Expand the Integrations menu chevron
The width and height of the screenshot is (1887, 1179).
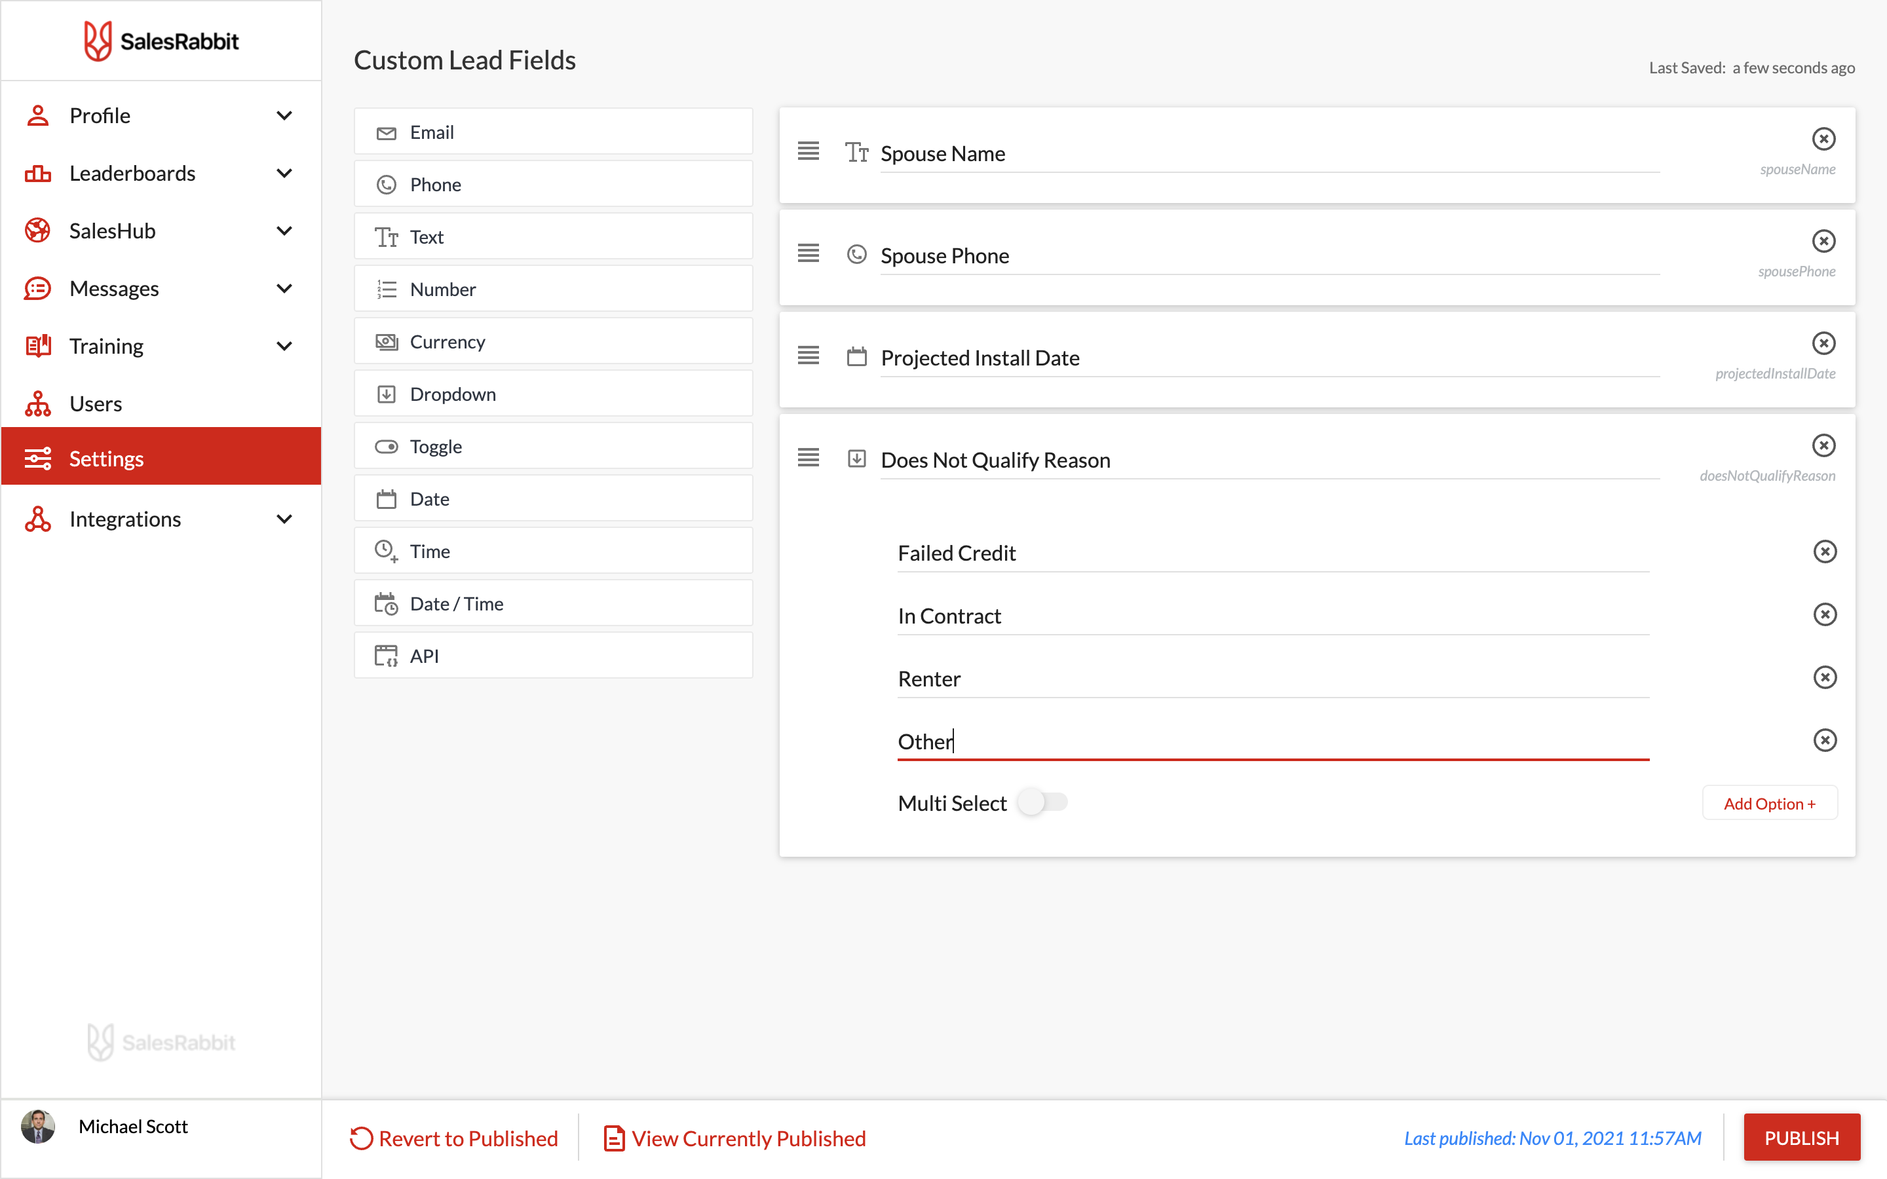tap(284, 519)
